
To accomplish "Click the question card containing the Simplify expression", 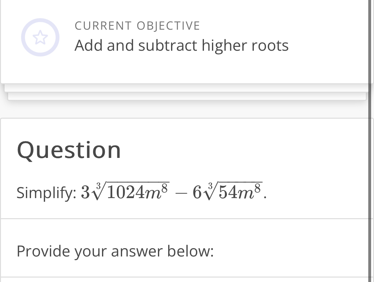I will click(x=187, y=167).
